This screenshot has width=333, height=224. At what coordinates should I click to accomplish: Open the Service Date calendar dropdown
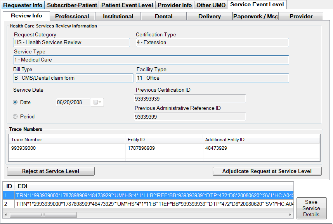[x=97, y=103]
